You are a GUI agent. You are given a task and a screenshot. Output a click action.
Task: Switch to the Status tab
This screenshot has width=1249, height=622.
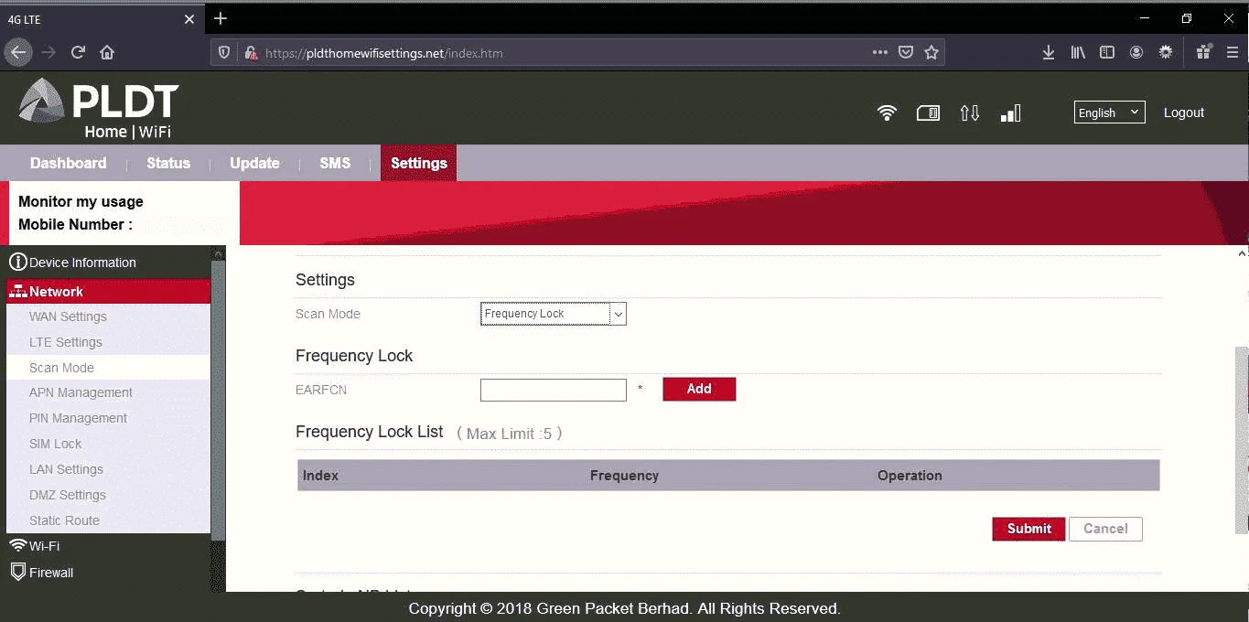pos(168,163)
